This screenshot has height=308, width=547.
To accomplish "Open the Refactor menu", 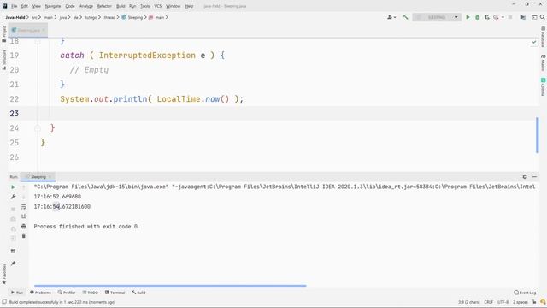I will pyautogui.click(x=104, y=6).
